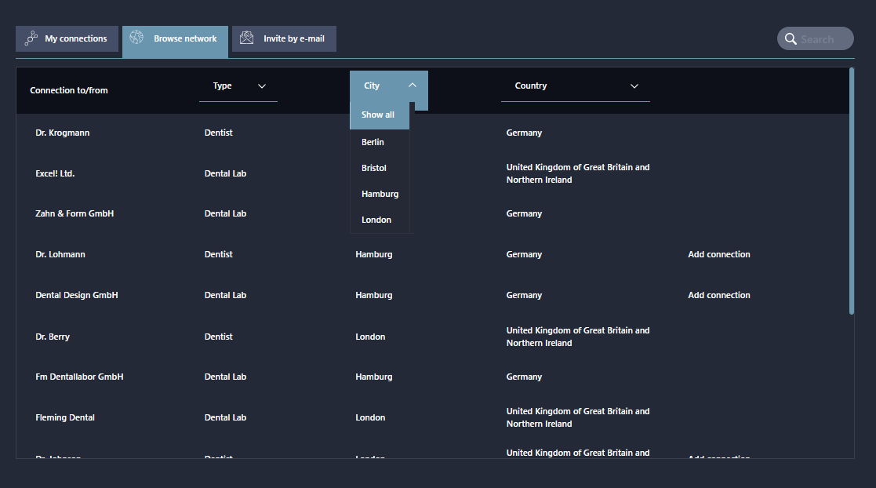The image size is (876, 488).
Task: Select Hamburg from City options
Action: [x=380, y=194]
